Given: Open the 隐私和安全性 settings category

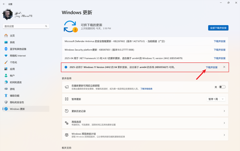Looking at the screenshot, I should point(26,102).
